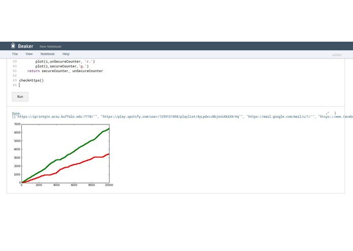353x251 pixels.
Task: Click the plot(i,secureCounter,'g.') line
Action: (x=62, y=66)
